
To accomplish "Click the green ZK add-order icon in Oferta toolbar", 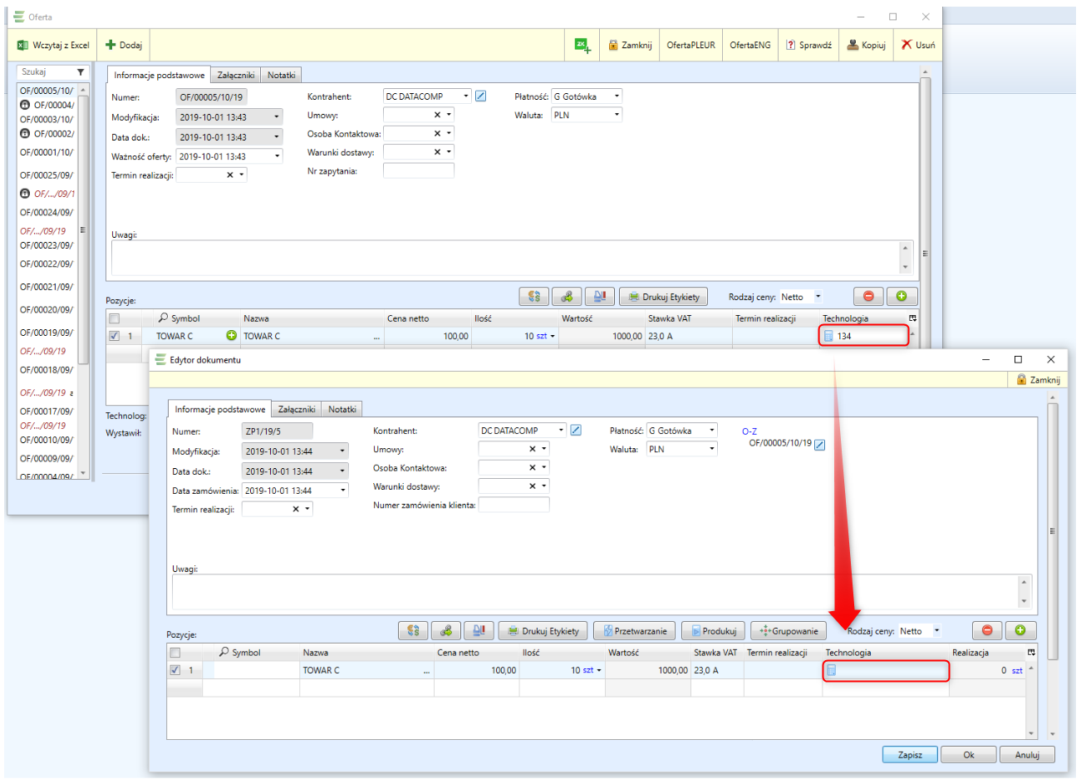I will click(582, 45).
